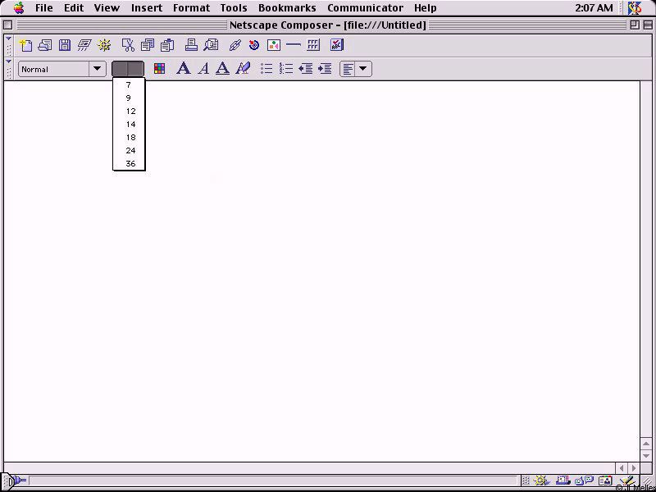The width and height of the screenshot is (656, 492).
Task: Open the Bookmarks menu
Action: pyautogui.click(x=287, y=8)
